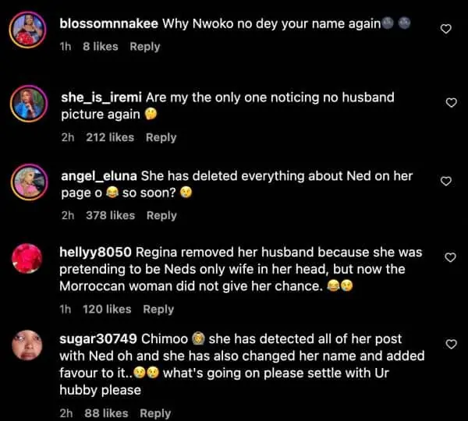Image resolution: width=468 pixels, height=421 pixels.
Task: Tap heart icon beside hellyy8050's comment
Action: coord(450,257)
